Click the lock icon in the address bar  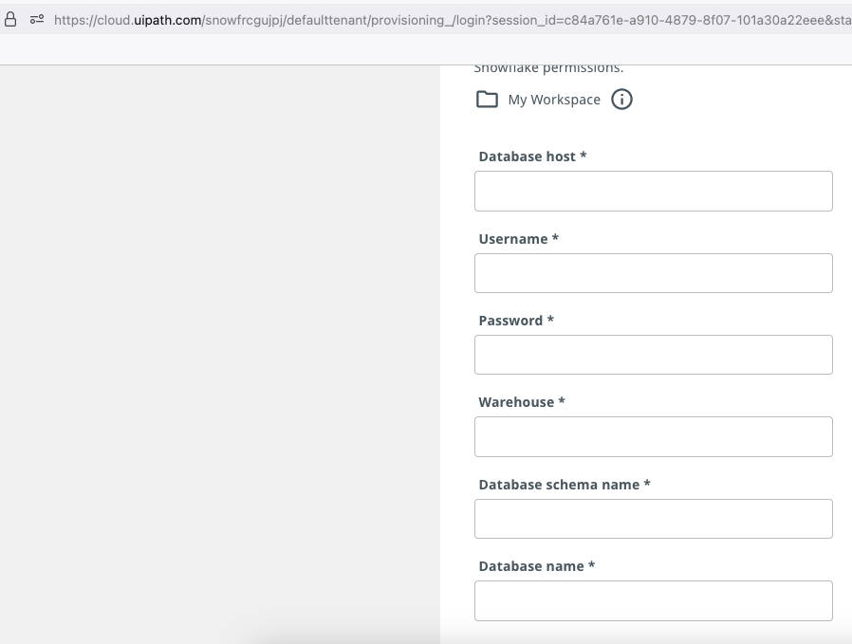tap(10, 17)
